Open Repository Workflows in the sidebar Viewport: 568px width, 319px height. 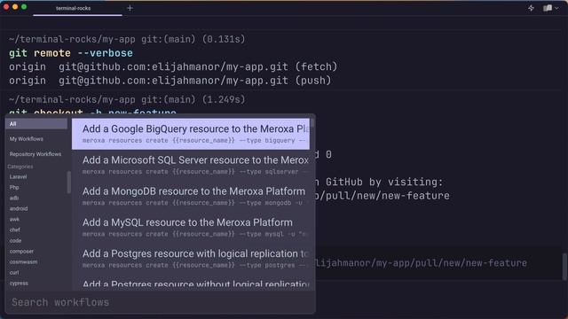(35, 154)
